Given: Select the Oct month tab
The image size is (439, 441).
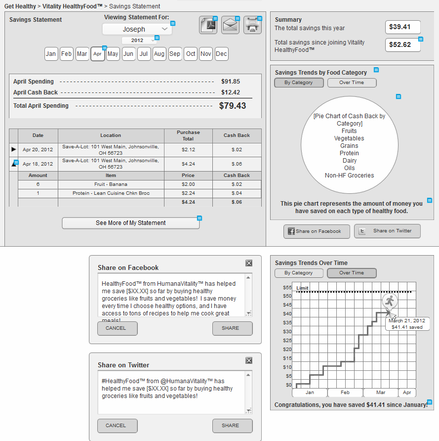Looking at the screenshot, I should 191,54.
